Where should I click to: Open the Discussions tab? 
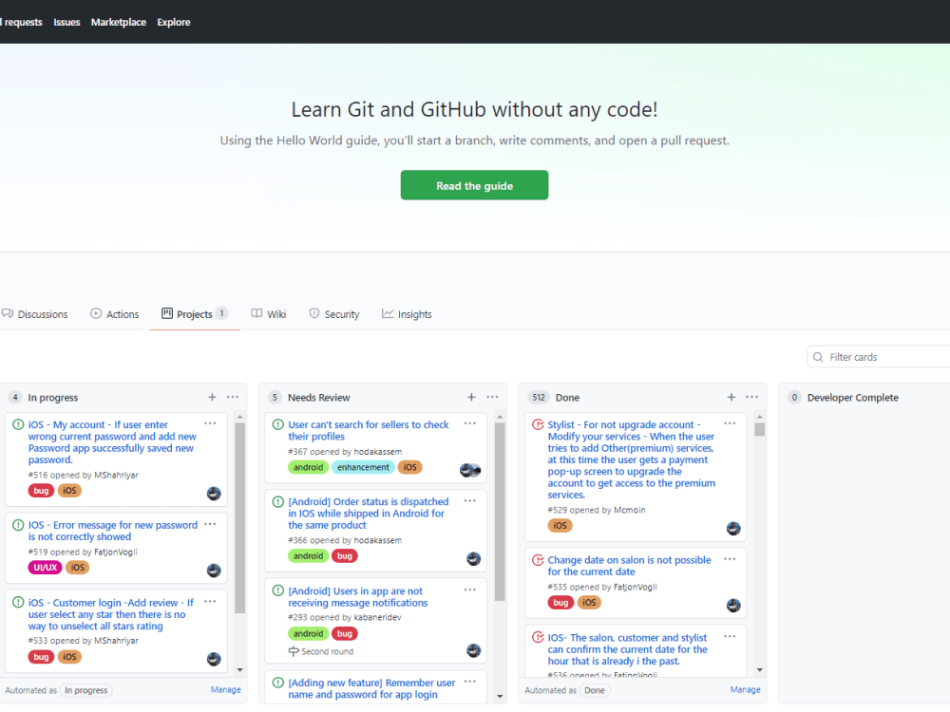pos(35,314)
